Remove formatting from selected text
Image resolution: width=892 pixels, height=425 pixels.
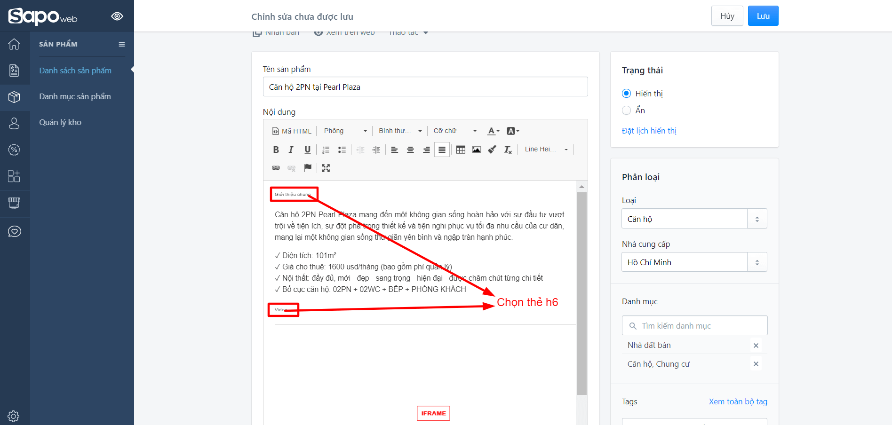coord(508,150)
